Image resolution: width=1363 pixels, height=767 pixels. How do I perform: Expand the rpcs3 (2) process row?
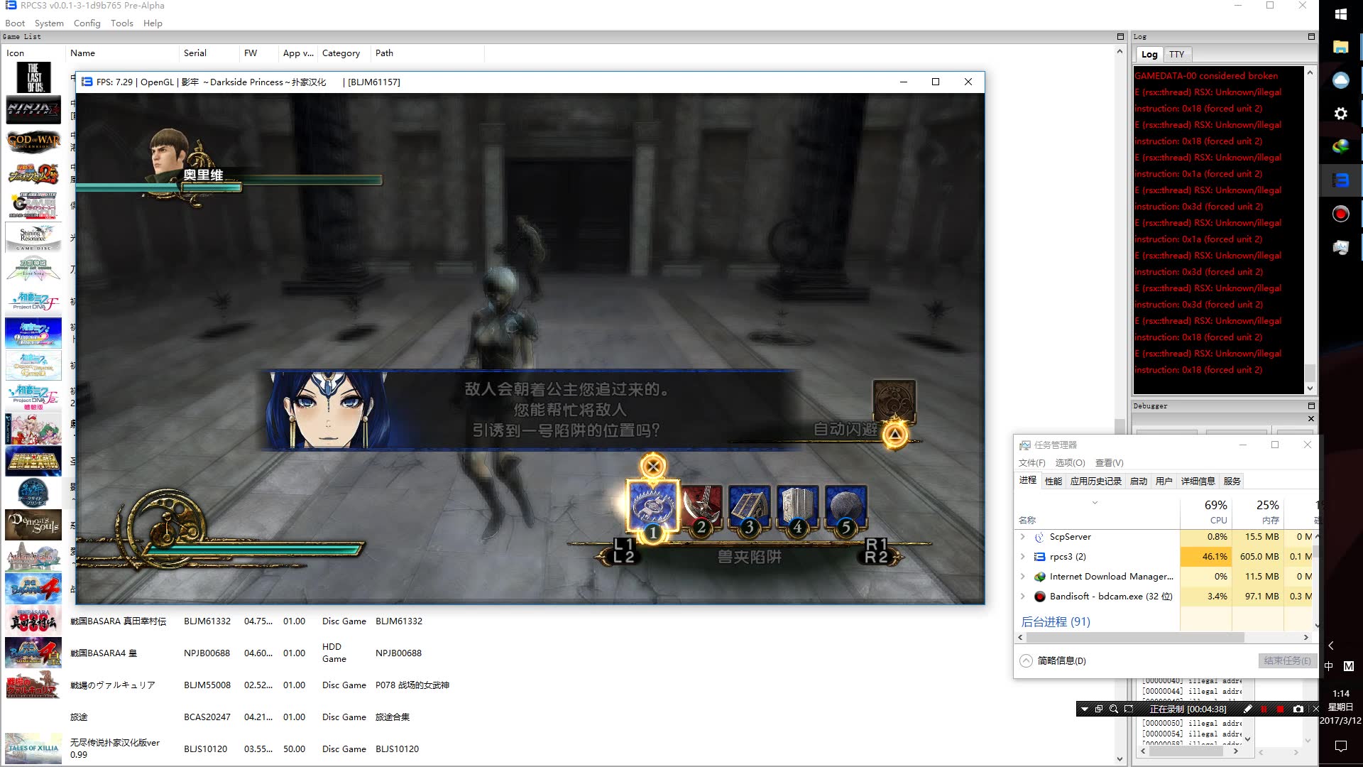[1023, 557]
